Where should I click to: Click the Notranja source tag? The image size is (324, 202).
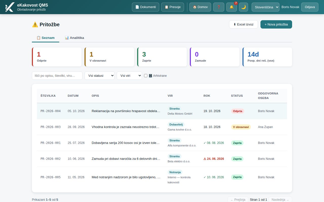point(175,172)
